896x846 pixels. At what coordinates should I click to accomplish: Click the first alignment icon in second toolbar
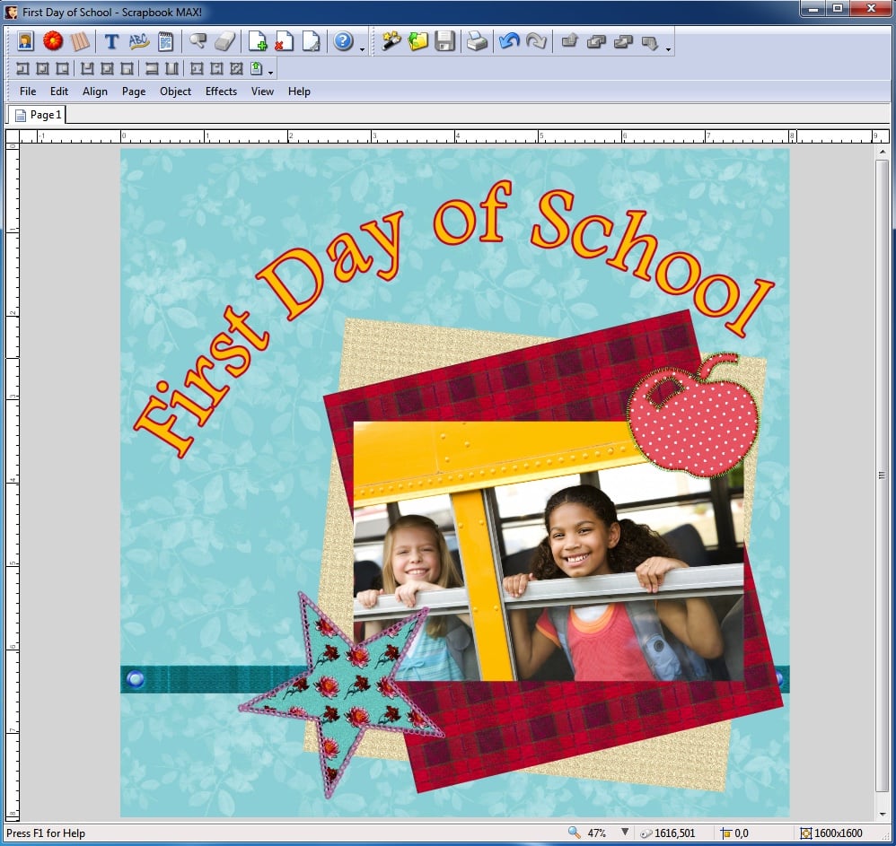pyautogui.click(x=22, y=69)
